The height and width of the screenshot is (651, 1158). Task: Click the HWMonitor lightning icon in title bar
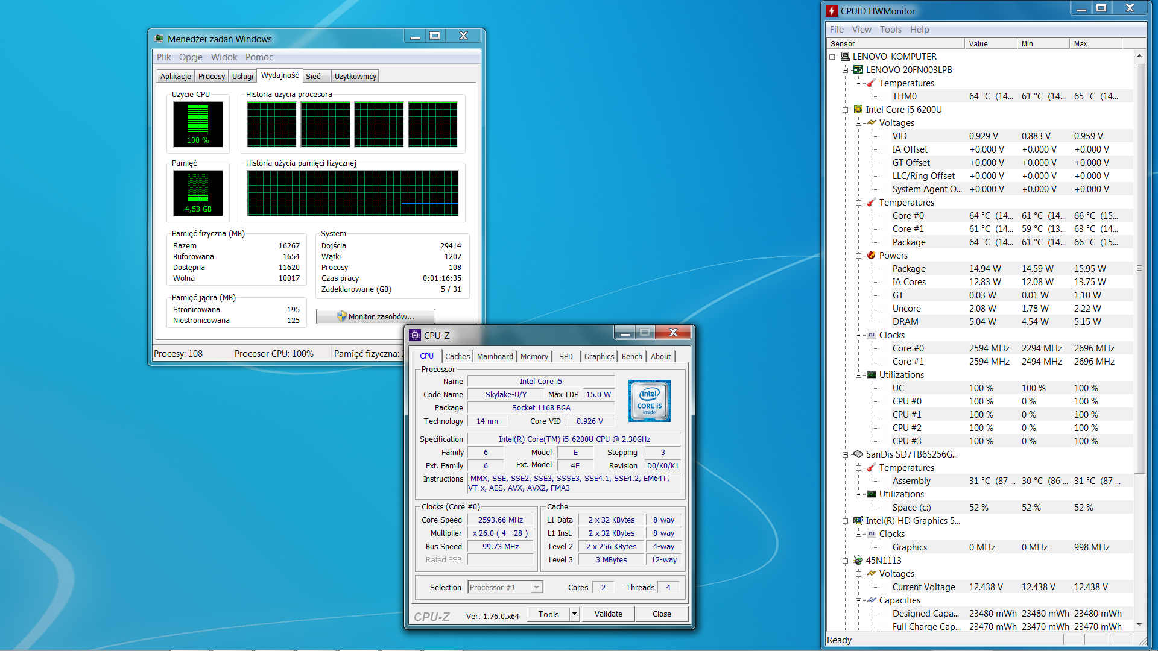click(832, 11)
